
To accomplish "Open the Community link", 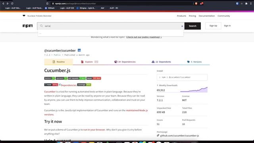I will 224,16.
